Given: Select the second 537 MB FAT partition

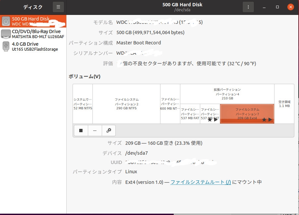Looking at the screenshot, I should pyautogui.click(x=210, y=114).
